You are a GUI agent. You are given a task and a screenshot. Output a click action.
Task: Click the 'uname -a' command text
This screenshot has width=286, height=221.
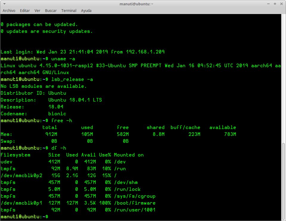[63, 59]
